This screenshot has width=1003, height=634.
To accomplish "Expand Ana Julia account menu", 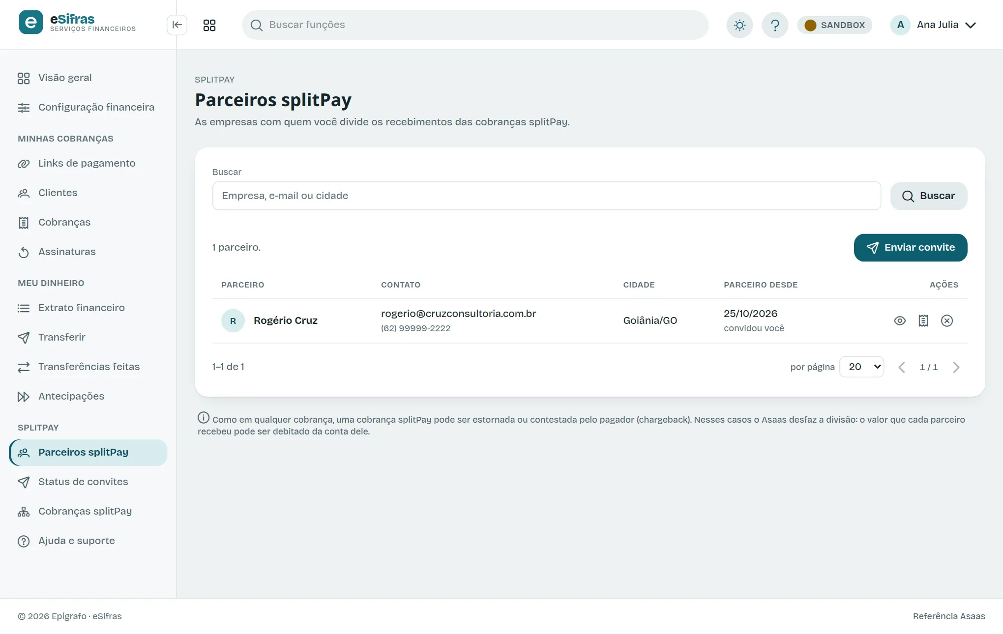I will 934,25.
